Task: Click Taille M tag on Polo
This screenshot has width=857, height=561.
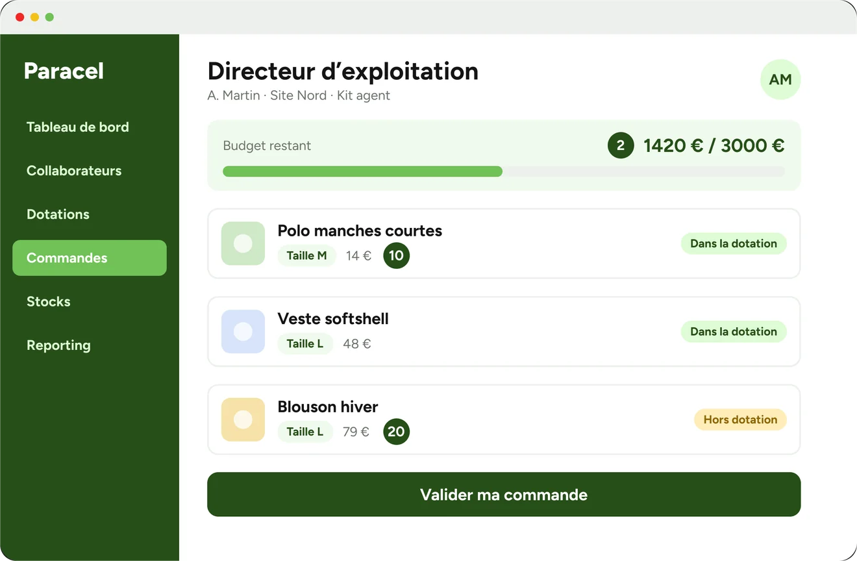Action: tap(306, 255)
